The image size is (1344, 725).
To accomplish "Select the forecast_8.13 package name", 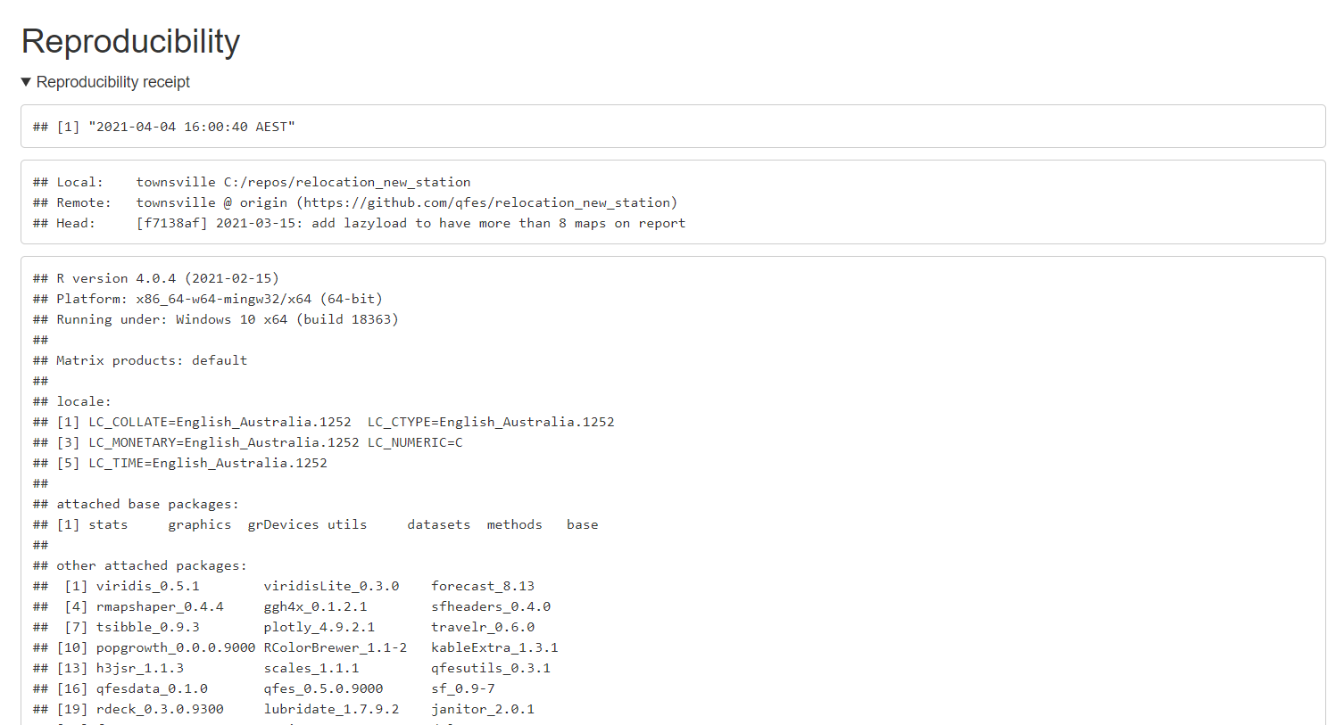I will pyautogui.click(x=483, y=585).
